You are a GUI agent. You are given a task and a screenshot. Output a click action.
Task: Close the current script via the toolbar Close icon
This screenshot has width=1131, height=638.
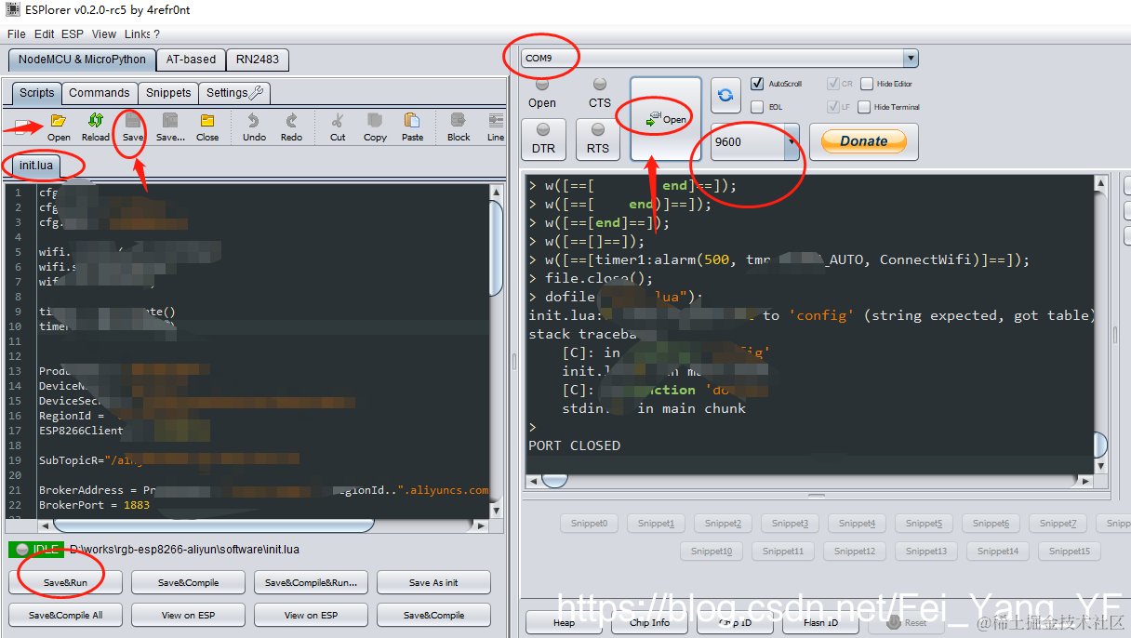tap(207, 126)
